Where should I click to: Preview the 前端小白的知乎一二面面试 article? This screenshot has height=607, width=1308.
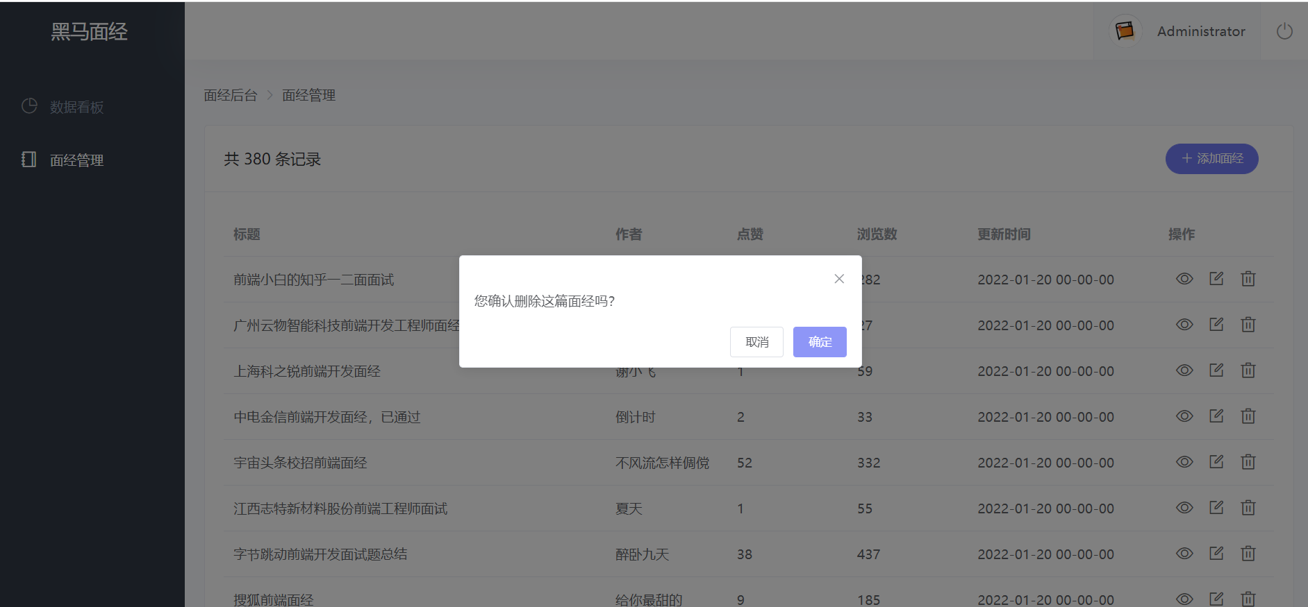1184,279
